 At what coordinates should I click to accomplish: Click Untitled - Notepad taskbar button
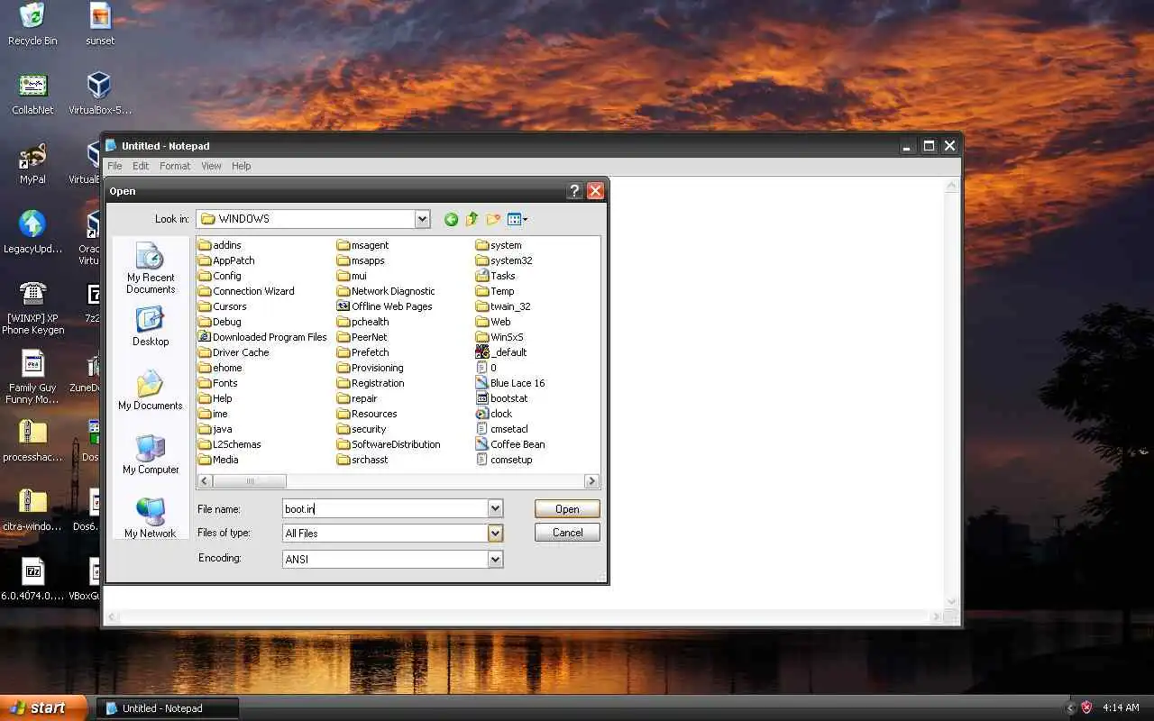coord(168,708)
